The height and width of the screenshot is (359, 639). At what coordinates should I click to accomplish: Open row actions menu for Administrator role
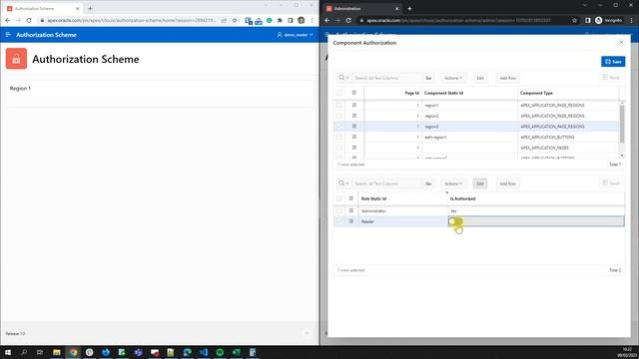coord(350,210)
